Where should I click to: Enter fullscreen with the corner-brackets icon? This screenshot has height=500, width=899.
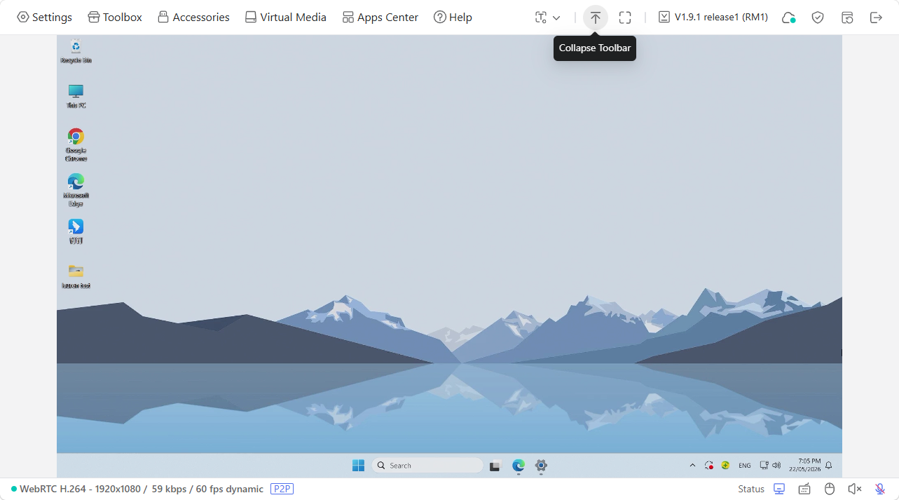pos(625,18)
